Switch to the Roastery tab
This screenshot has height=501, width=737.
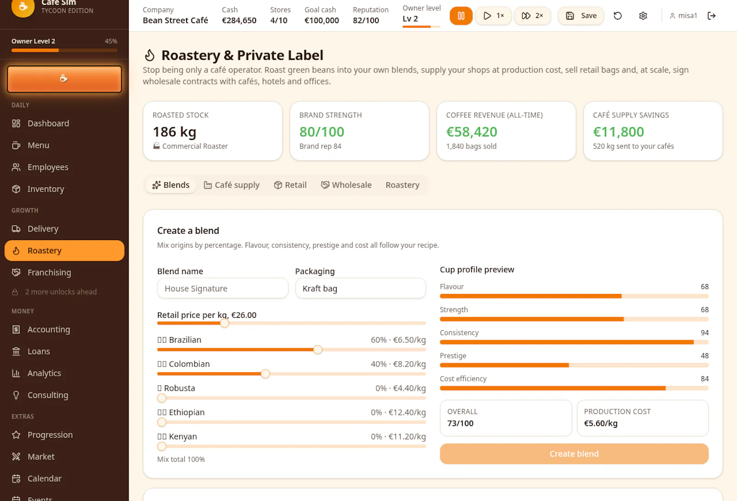[x=403, y=185]
